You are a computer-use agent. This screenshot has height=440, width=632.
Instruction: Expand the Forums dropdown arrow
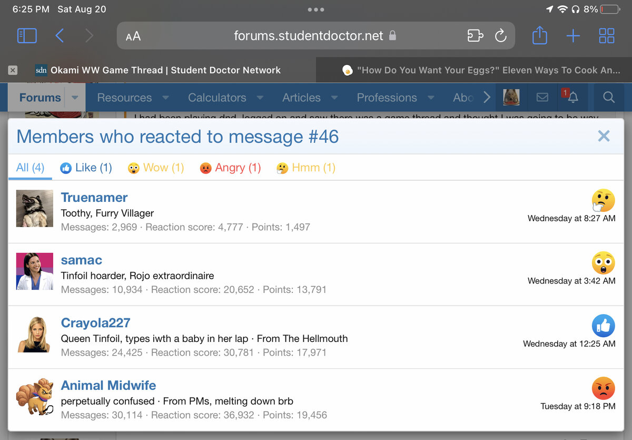click(x=75, y=97)
